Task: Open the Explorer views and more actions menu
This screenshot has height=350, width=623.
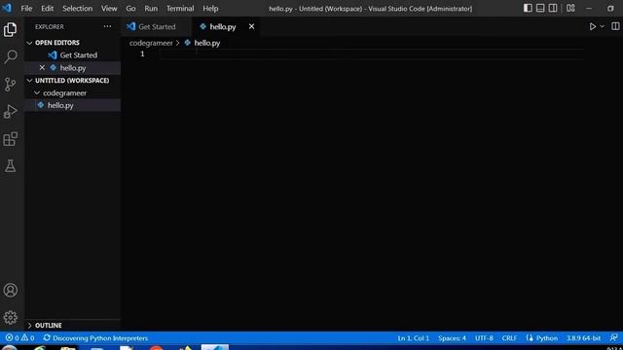Action: tap(107, 26)
